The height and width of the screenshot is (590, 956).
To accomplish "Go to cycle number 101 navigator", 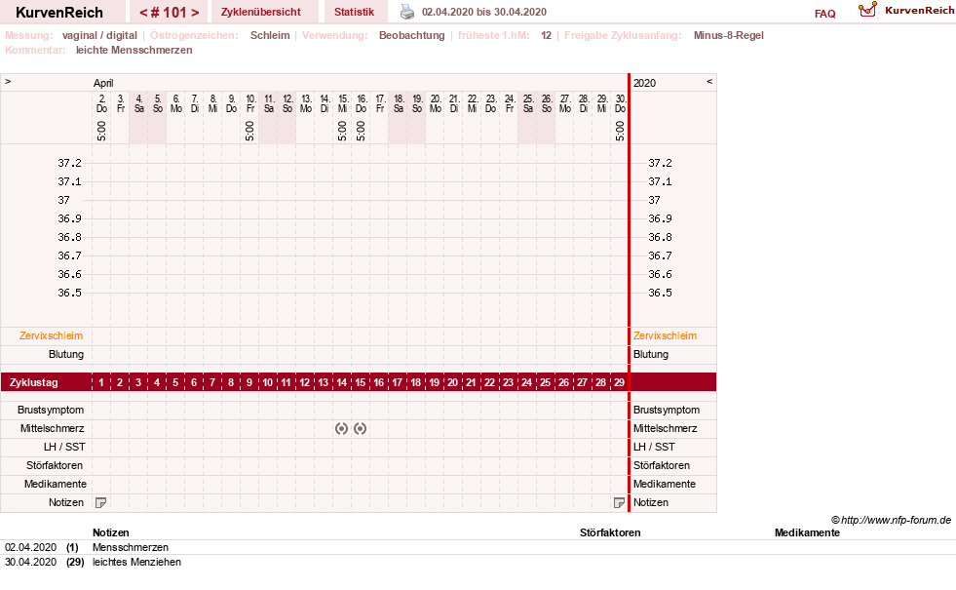I will click(169, 13).
